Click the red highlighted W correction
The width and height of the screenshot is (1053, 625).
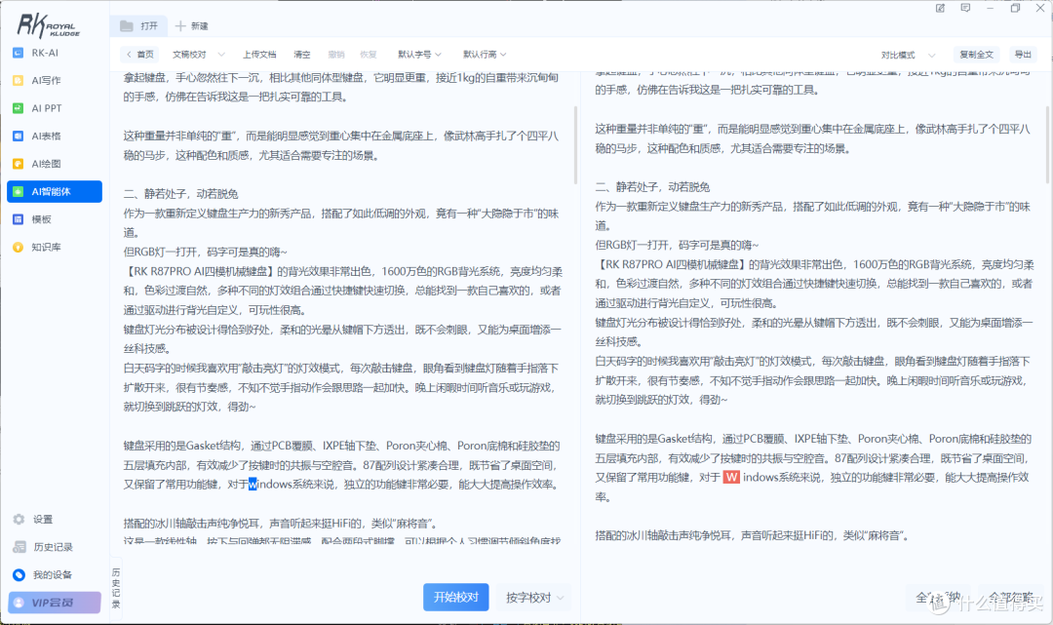click(x=731, y=478)
